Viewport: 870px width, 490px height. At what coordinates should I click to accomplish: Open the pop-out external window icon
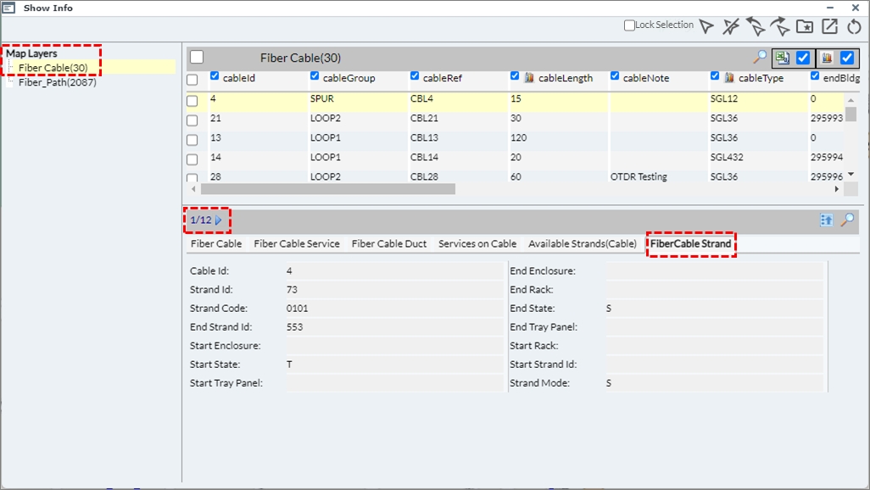(829, 26)
